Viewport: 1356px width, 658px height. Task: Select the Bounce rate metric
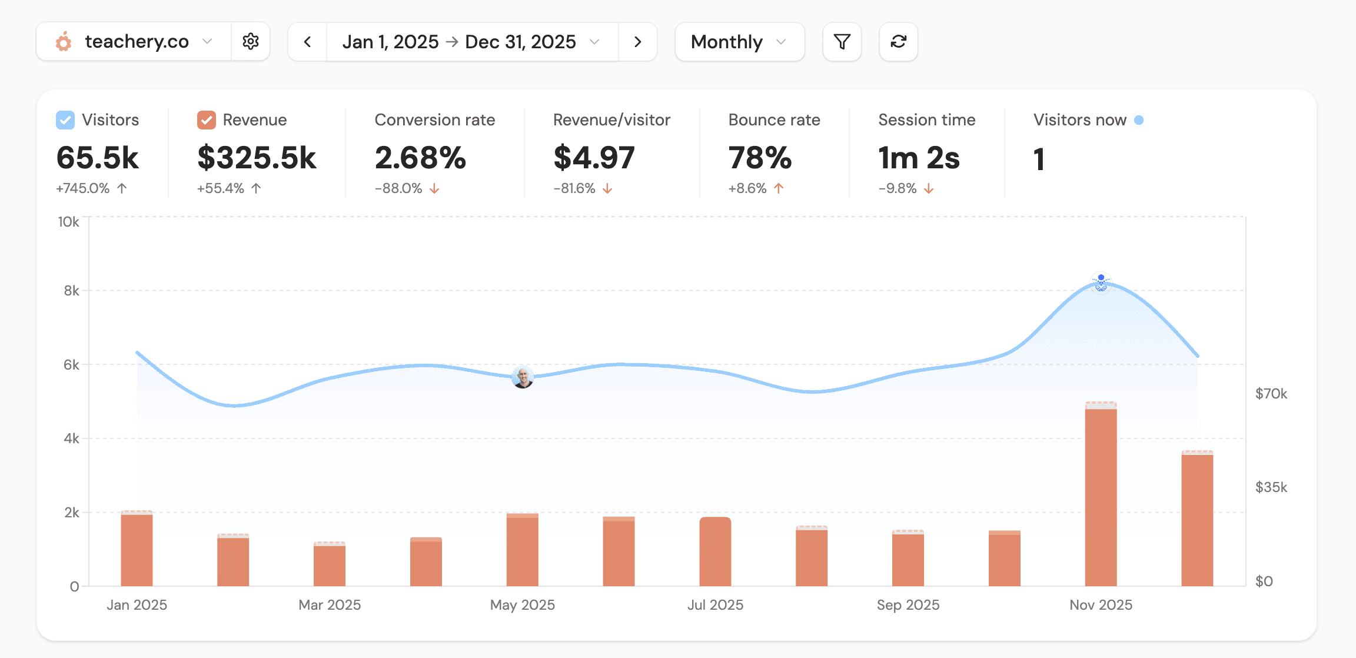click(x=774, y=120)
